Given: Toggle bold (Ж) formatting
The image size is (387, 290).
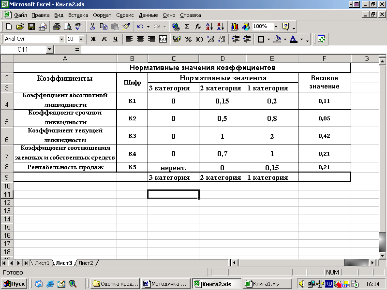Looking at the screenshot, I should click(x=93, y=39).
